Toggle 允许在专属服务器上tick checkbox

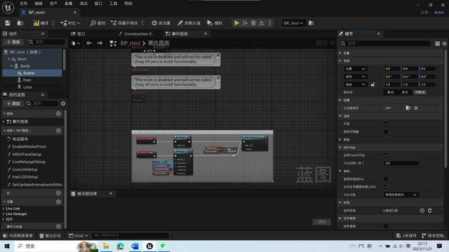[386, 187]
